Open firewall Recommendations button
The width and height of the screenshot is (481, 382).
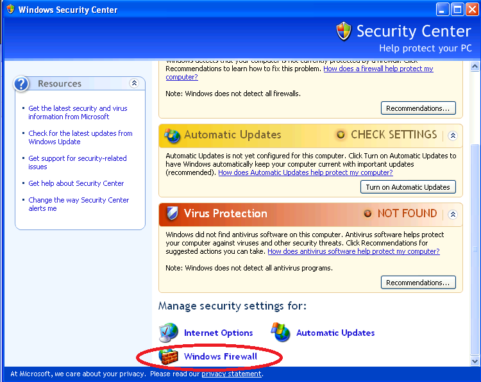point(418,108)
